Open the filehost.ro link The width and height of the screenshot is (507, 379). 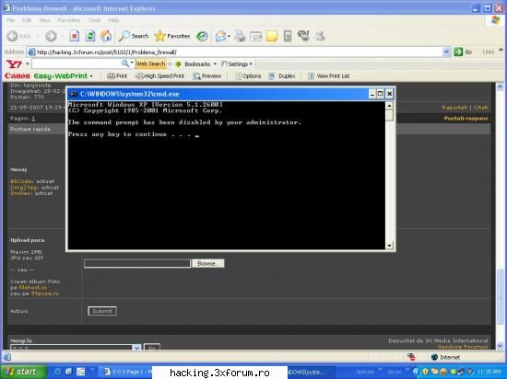33,287
